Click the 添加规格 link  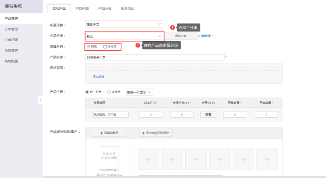tap(98, 77)
